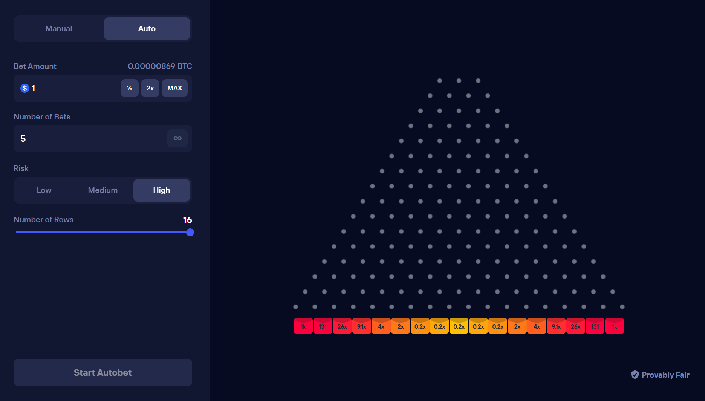The width and height of the screenshot is (705, 401).
Task: Click the leftmost 1k multiplier bucket
Action: [303, 326]
